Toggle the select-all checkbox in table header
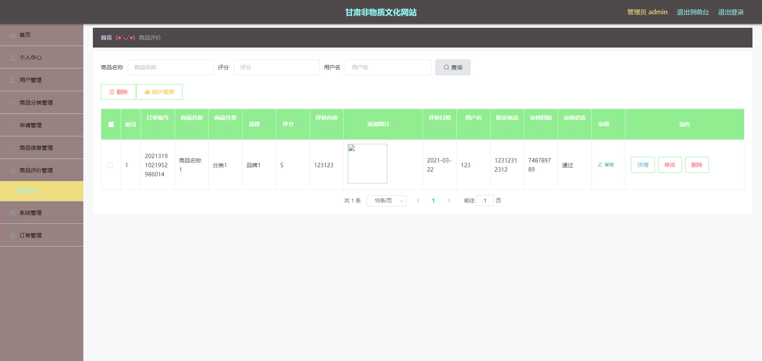The image size is (762, 361). (111, 124)
